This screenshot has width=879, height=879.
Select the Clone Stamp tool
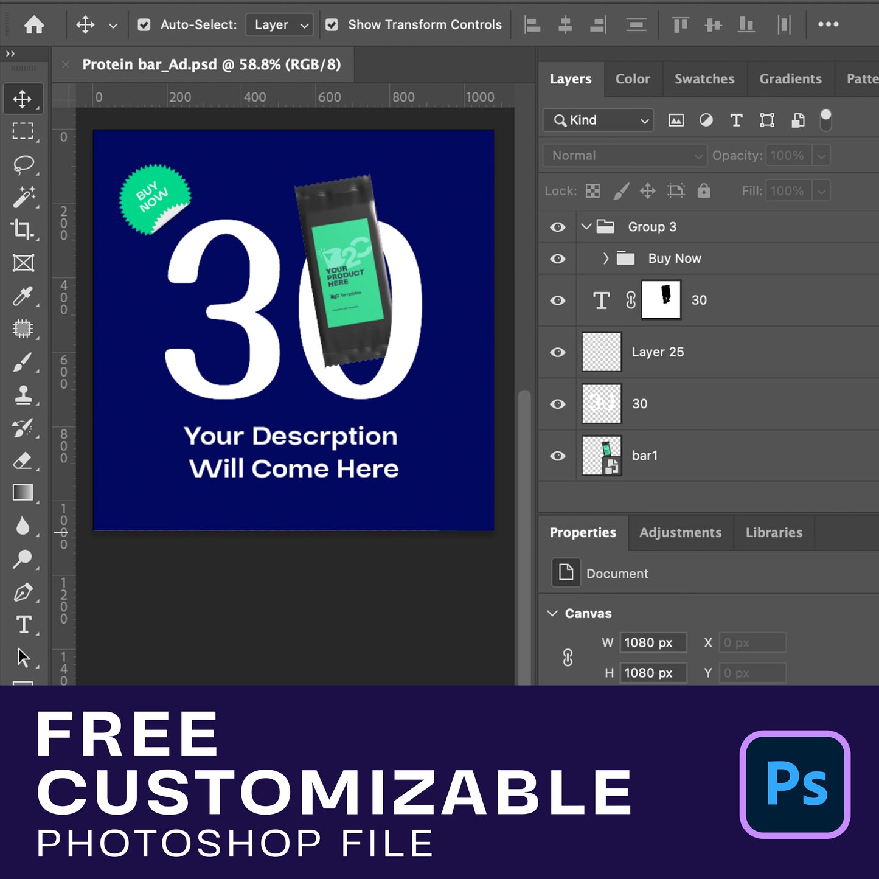[x=23, y=395]
